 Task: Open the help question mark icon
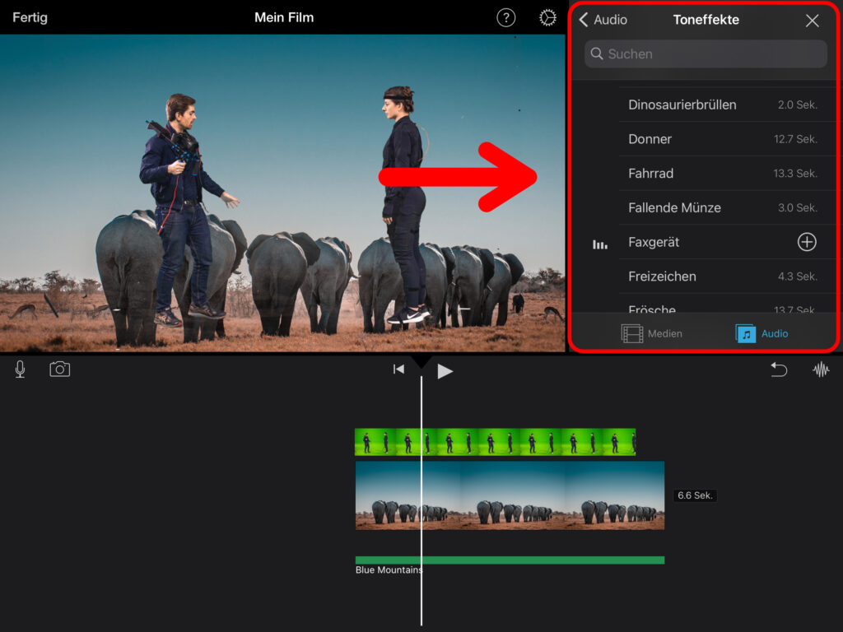click(x=505, y=18)
